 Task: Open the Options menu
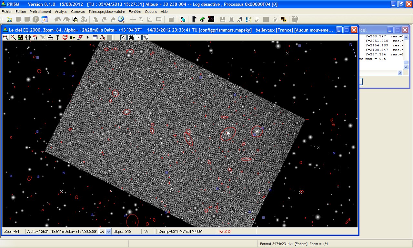click(x=151, y=12)
